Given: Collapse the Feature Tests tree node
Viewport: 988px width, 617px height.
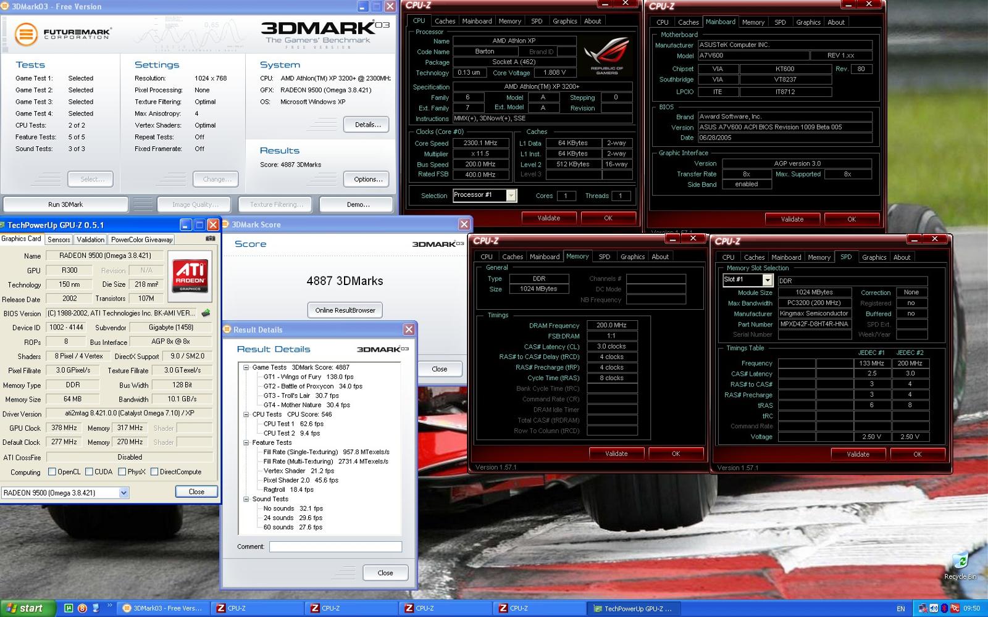Looking at the screenshot, I should (x=246, y=442).
